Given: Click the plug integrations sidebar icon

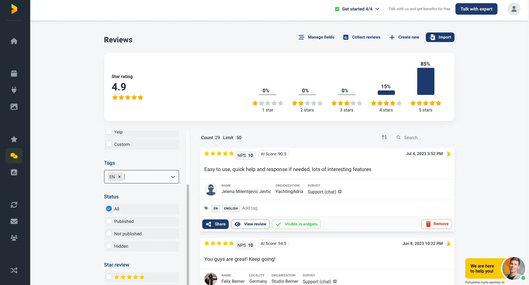Looking at the screenshot, I should [14, 90].
